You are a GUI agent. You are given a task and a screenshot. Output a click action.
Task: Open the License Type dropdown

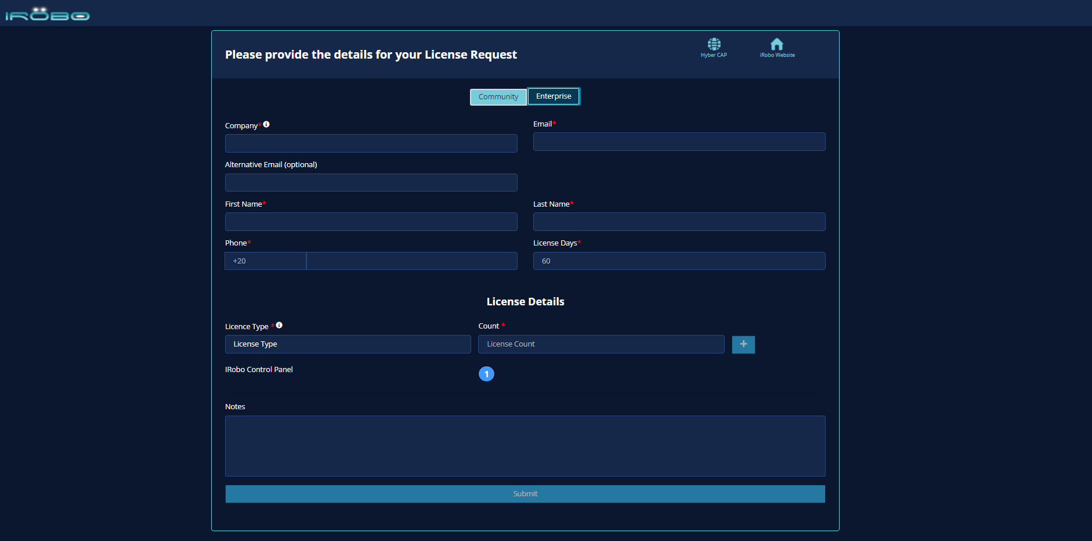point(348,344)
